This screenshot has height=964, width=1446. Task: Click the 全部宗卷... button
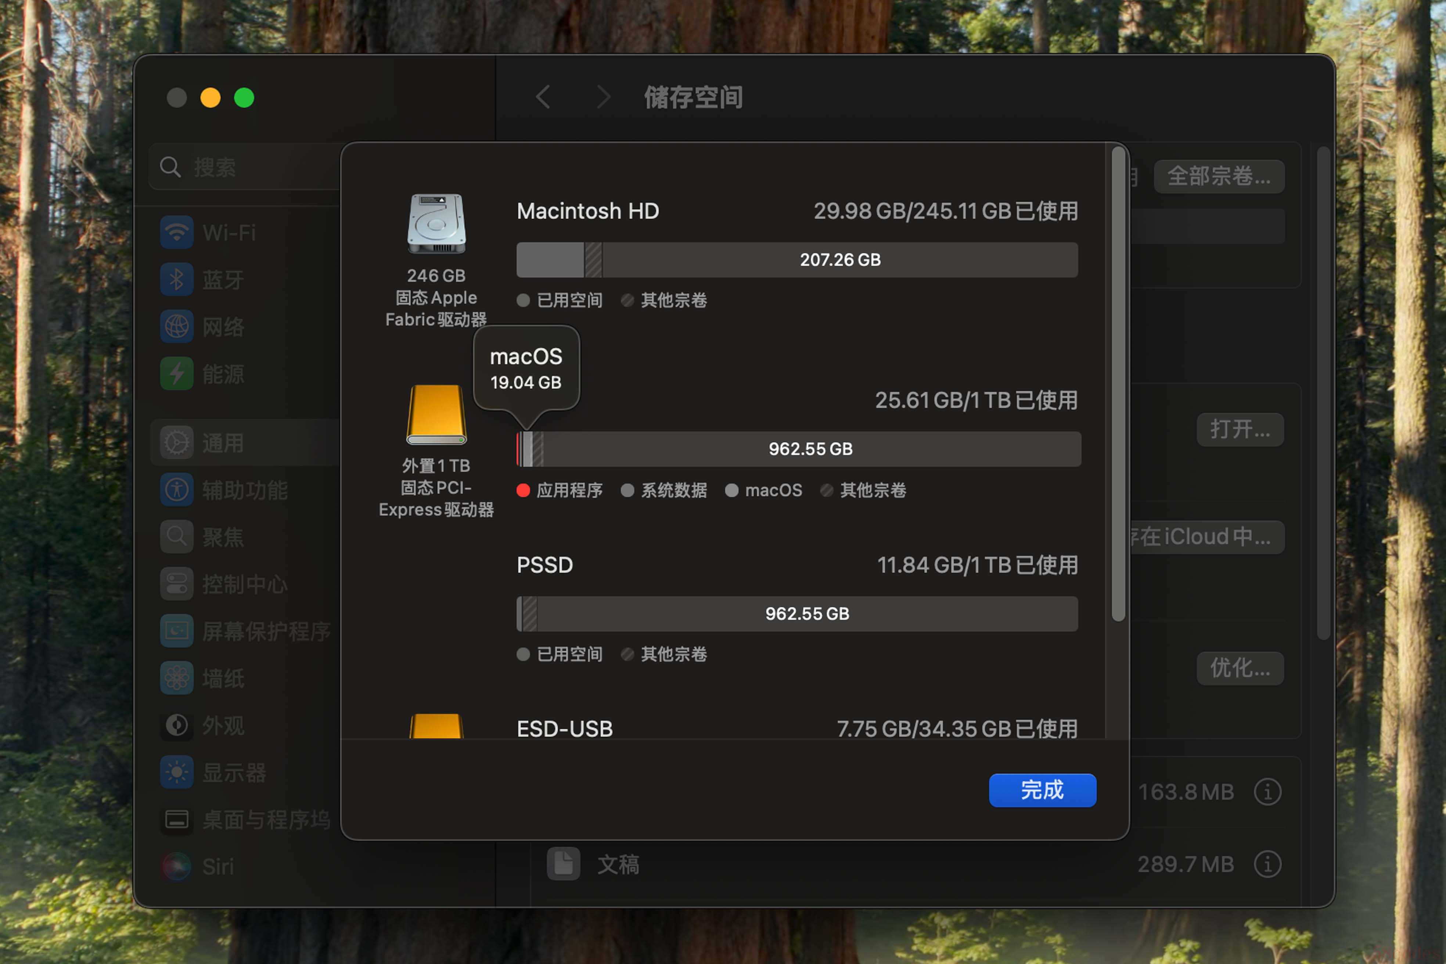(1219, 177)
